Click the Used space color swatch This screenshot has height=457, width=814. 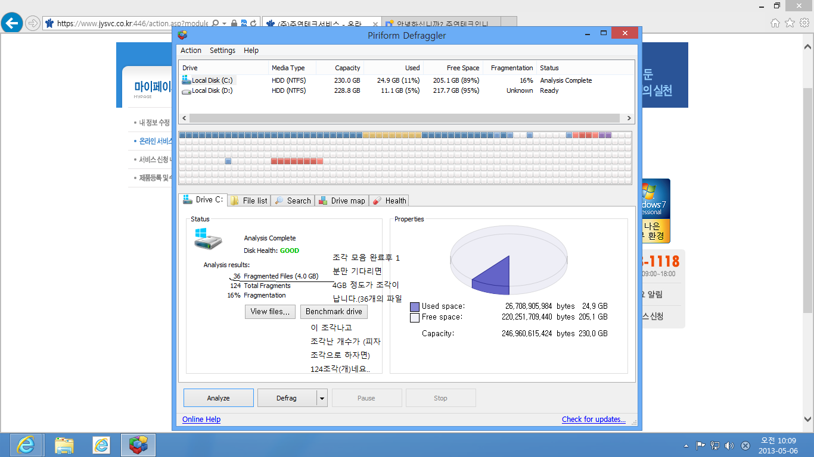click(x=415, y=306)
